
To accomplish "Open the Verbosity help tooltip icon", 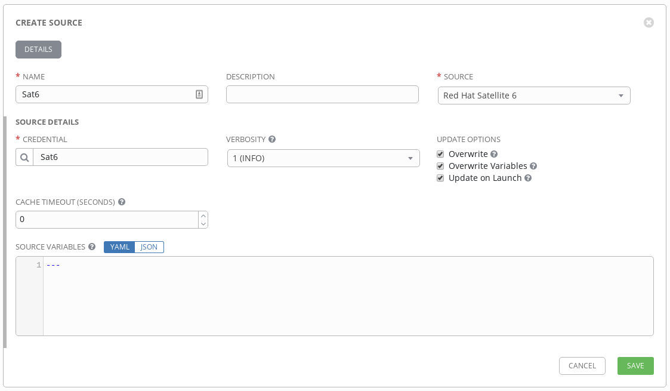I will click(x=272, y=140).
